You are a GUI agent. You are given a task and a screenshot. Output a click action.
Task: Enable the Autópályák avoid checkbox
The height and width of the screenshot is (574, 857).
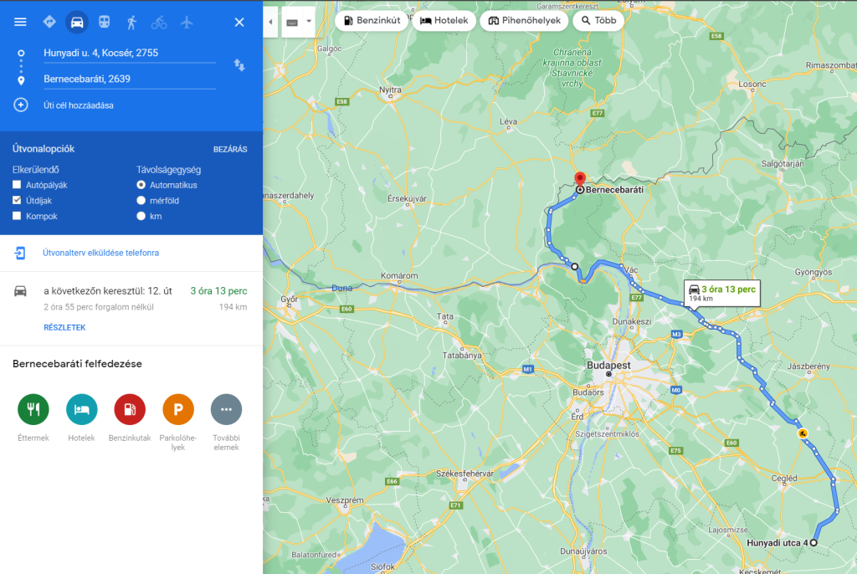coord(17,185)
